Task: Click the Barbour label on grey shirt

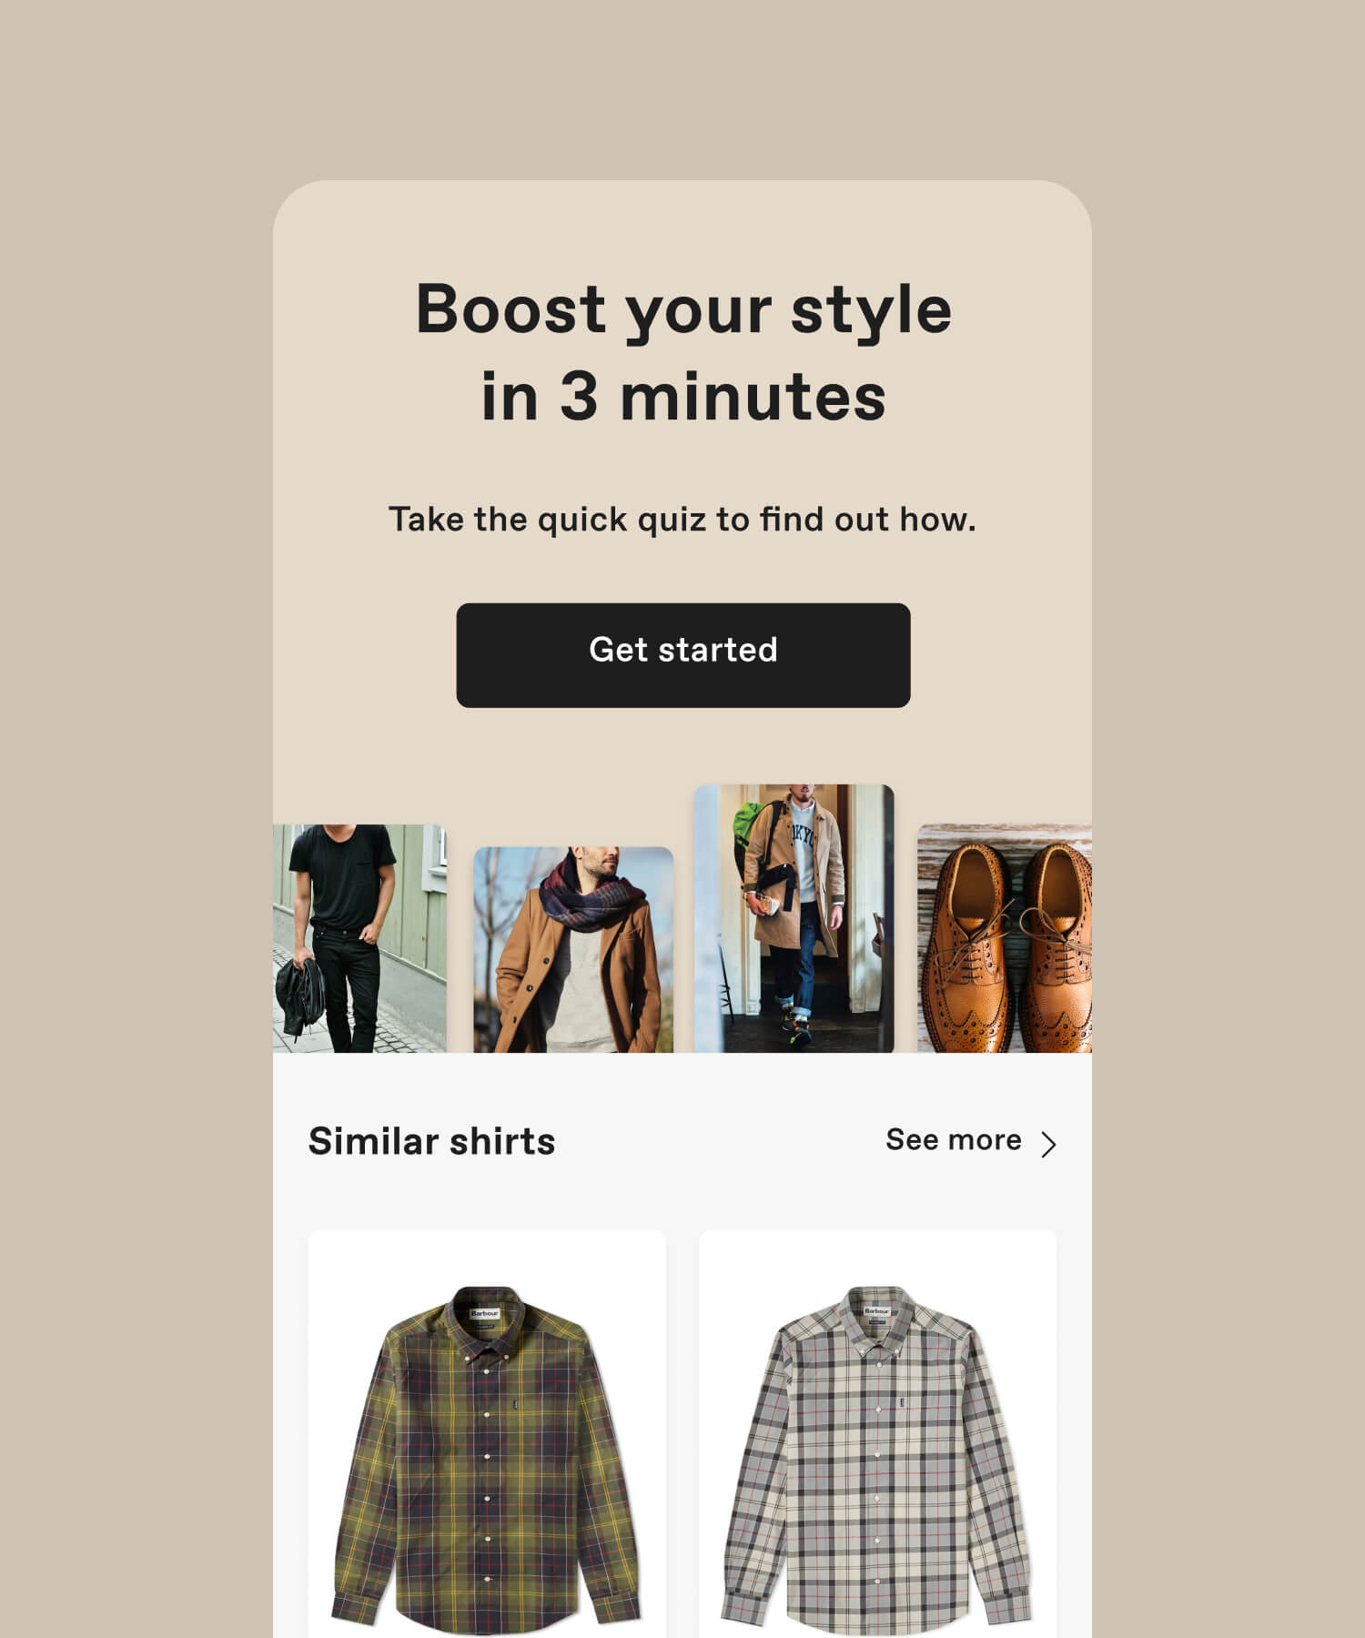Action: pos(876,1312)
